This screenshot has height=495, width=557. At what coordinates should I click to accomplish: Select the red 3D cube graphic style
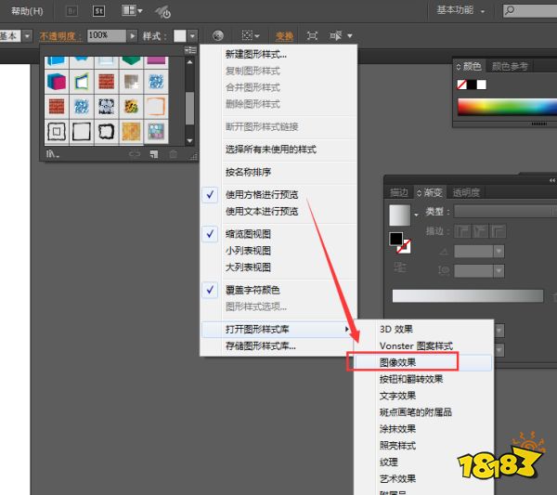pos(56,83)
